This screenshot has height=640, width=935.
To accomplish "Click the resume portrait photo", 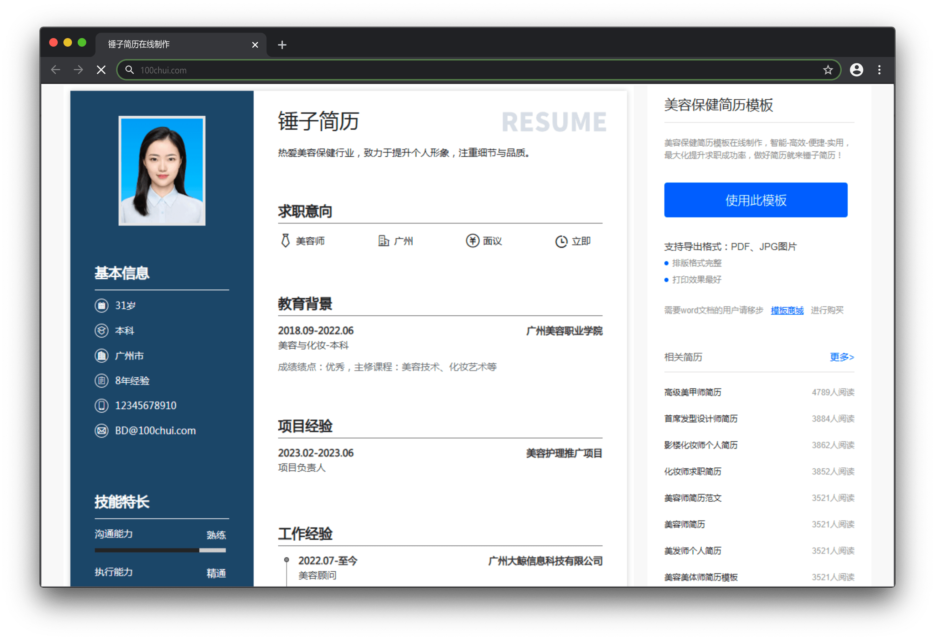I will (162, 171).
